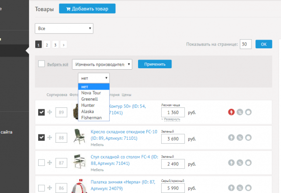Screen dimensions: 281x193
Task: Click the move handle icon in row 89
Action: (50, 112)
